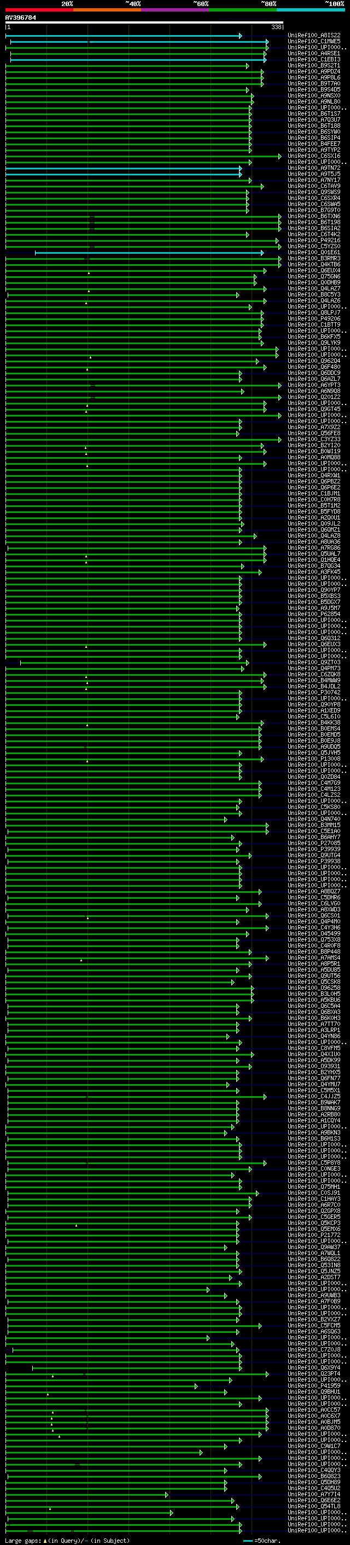Open hit UniRef100_A7F0B9
The image size is (350, 1545).
[x=314, y=1302]
